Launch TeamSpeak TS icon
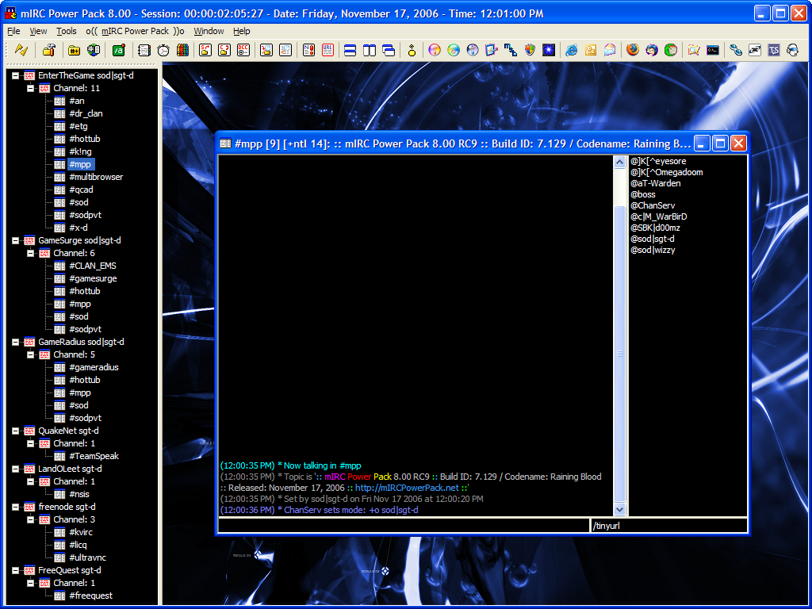 [774, 50]
